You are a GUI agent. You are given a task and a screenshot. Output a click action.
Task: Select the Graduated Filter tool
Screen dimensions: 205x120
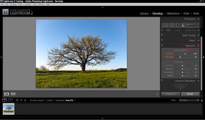[183, 25]
